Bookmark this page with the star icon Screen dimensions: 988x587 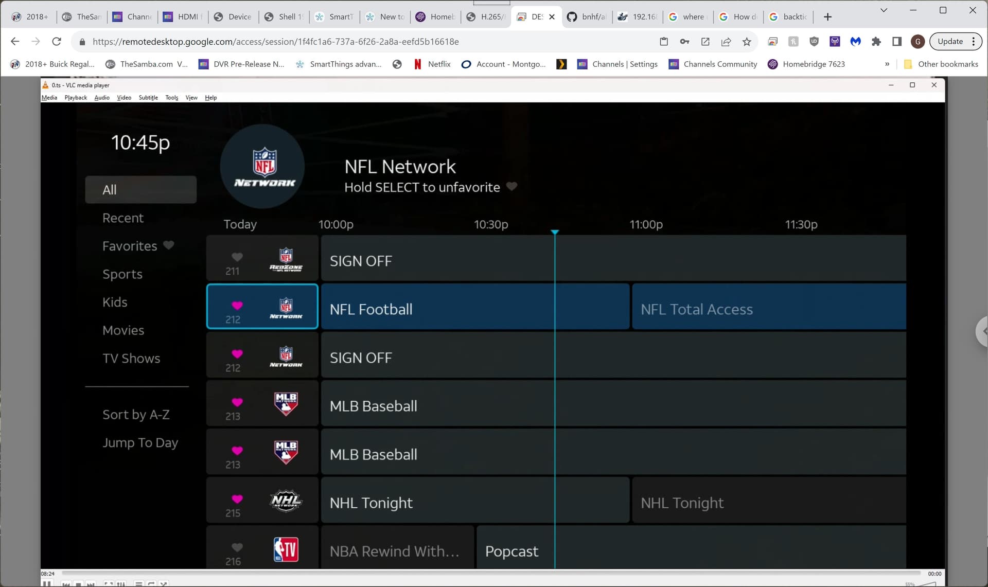(747, 42)
